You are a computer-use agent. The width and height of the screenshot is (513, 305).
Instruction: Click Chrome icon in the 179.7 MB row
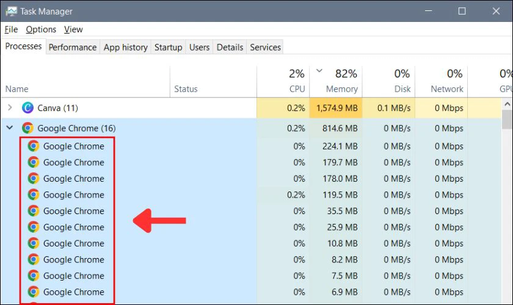point(34,162)
